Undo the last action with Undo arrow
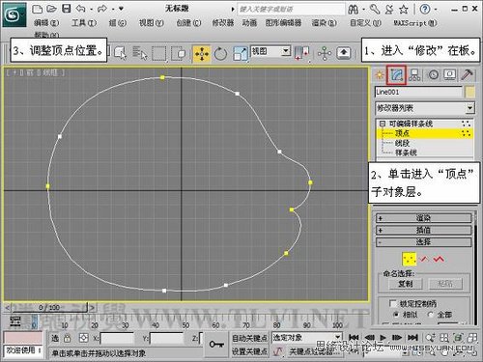Image resolution: width=483 pixels, height=362 pixels. [x=80, y=9]
